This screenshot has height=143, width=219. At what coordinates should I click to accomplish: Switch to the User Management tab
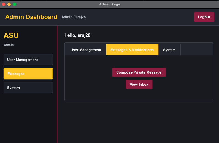(86, 50)
